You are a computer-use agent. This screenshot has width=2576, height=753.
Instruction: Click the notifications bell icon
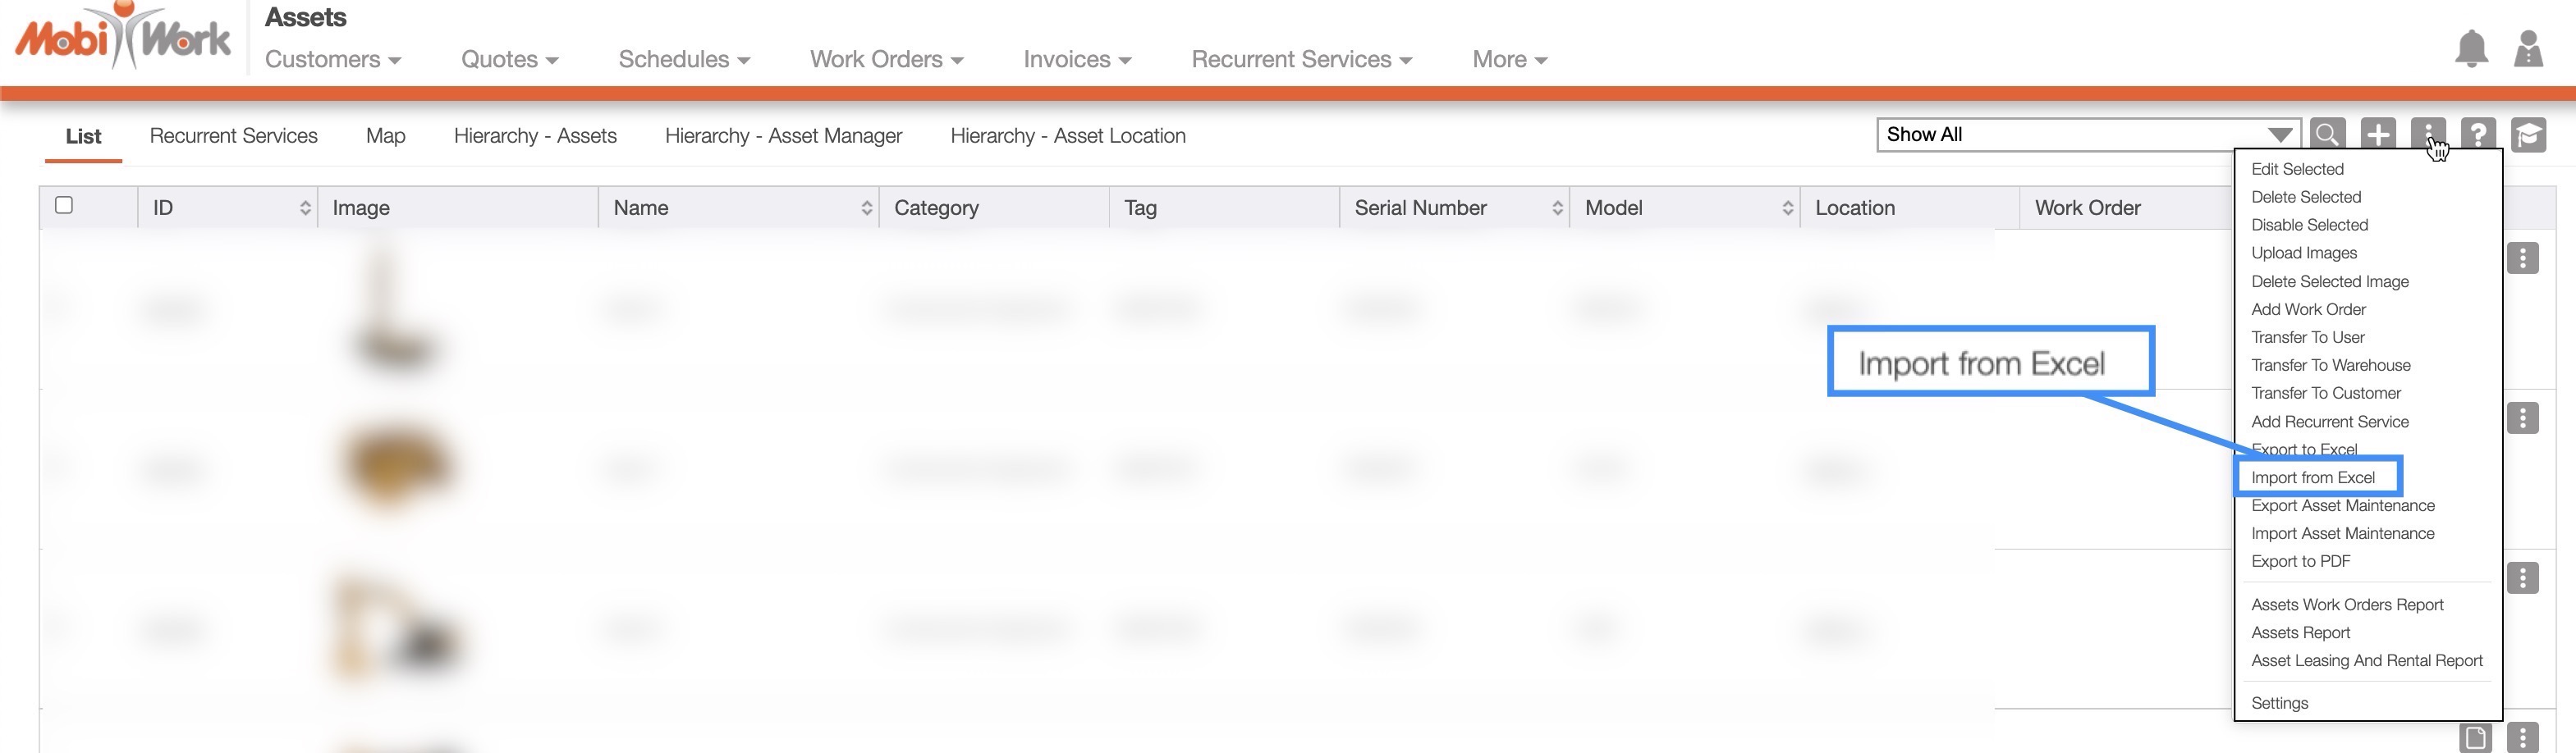click(x=2471, y=48)
